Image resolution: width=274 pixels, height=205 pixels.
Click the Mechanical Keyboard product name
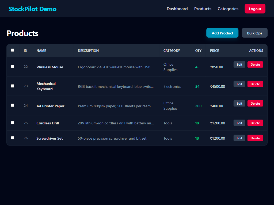click(x=46, y=86)
